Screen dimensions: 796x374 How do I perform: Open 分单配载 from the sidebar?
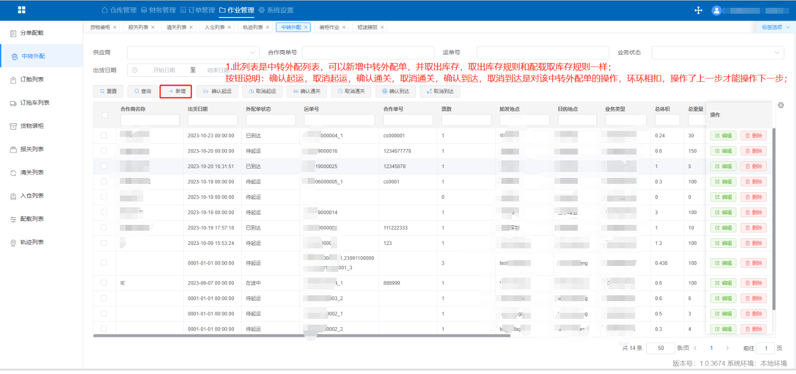pos(32,33)
